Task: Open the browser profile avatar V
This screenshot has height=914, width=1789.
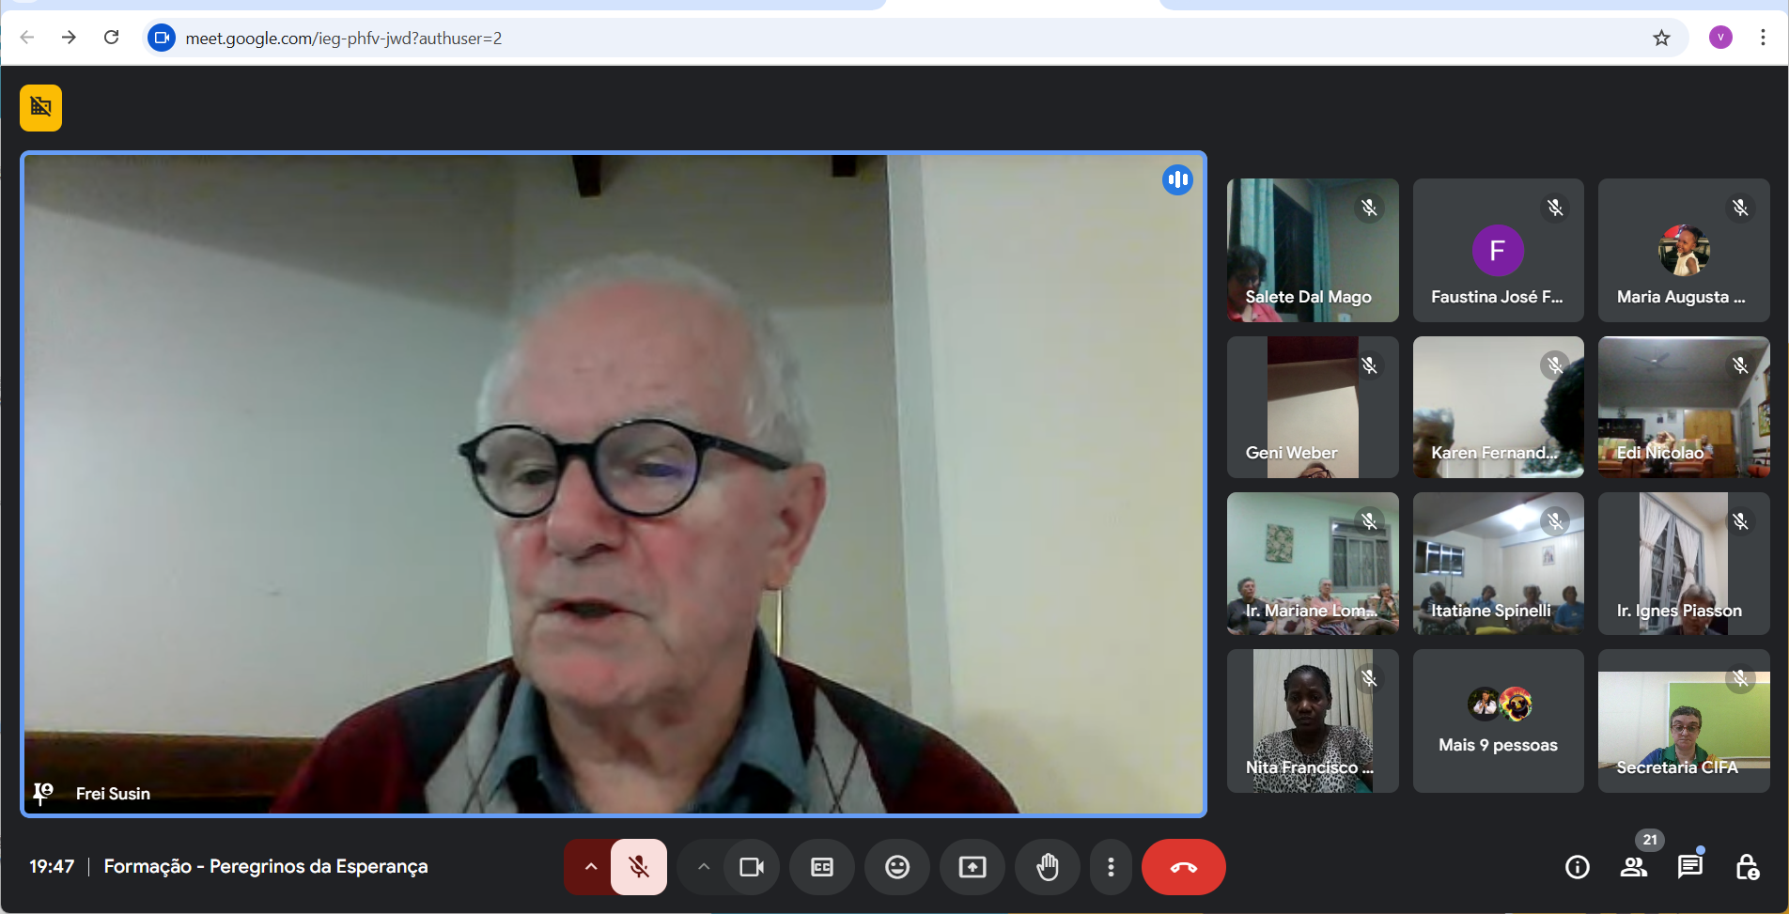Action: point(1720,38)
